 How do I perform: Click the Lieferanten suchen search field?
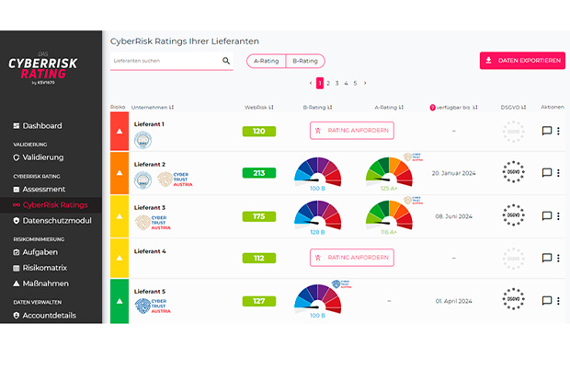point(164,62)
